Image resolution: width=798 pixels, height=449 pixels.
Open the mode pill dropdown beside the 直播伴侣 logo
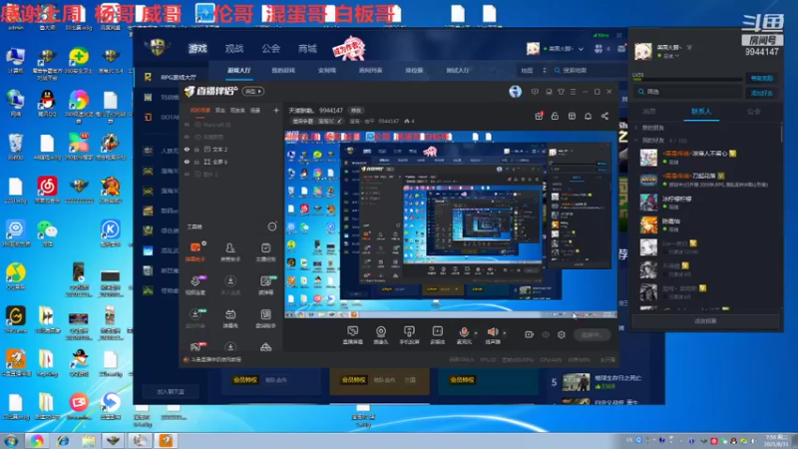253,91
